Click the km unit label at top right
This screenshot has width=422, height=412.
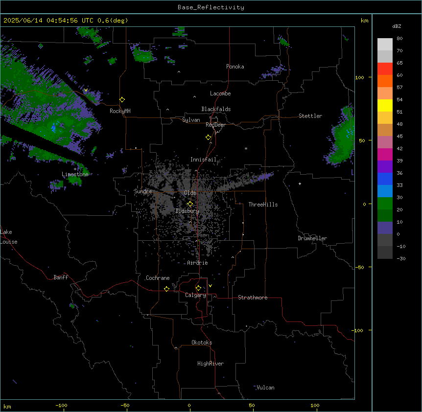click(364, 21)
